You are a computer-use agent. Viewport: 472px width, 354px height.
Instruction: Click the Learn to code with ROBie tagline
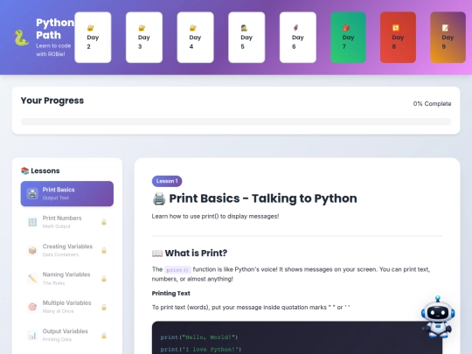click(x=53, y=50)
